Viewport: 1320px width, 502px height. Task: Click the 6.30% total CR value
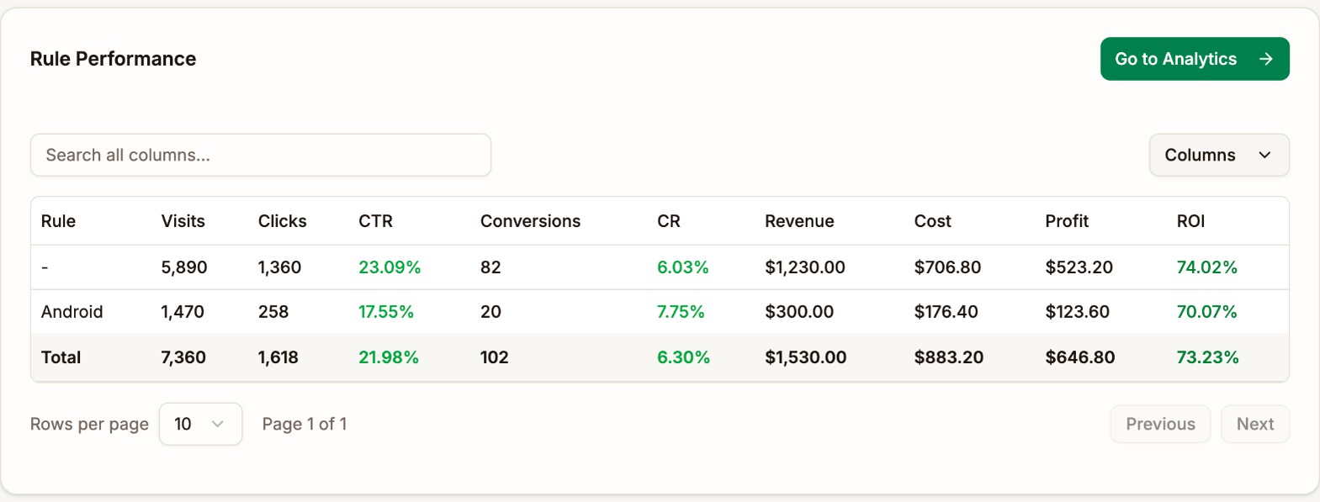click(x=683, y=357)
